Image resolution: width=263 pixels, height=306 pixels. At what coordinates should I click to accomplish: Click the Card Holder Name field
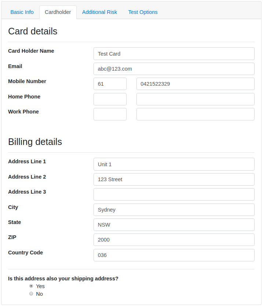click(174, 54)
